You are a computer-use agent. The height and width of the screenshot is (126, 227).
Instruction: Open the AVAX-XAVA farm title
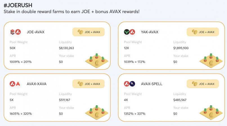click(37, 84)
